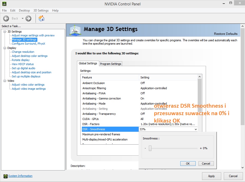Open the Edit menu

tap(13, 11)
